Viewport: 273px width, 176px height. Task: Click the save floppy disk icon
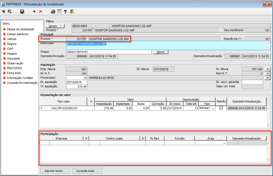point(22,12)
